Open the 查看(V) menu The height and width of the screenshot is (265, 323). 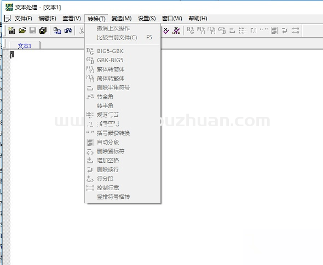coord(72,19)
